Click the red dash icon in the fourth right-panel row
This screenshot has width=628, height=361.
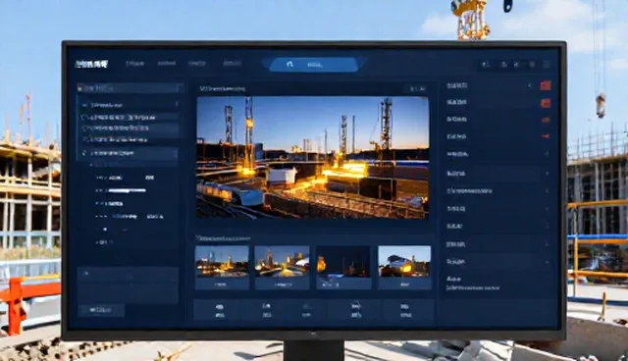(546, 136)
